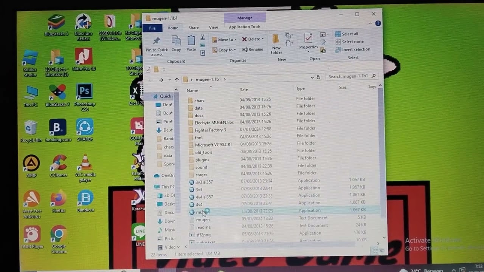Open This PC desktop icon
The image size is (484, 272).
[x=30, y=96]
